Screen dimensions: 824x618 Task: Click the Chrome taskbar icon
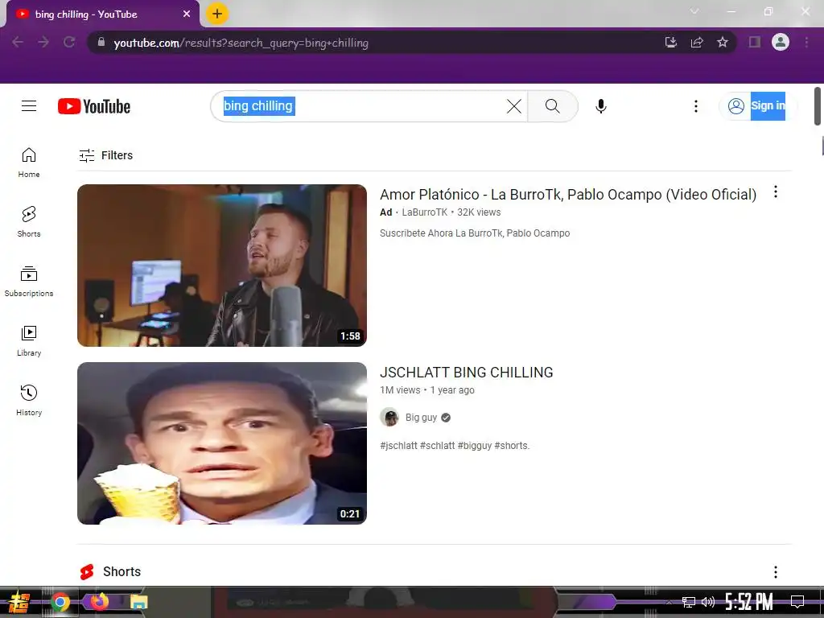click(x=60, y=602)
